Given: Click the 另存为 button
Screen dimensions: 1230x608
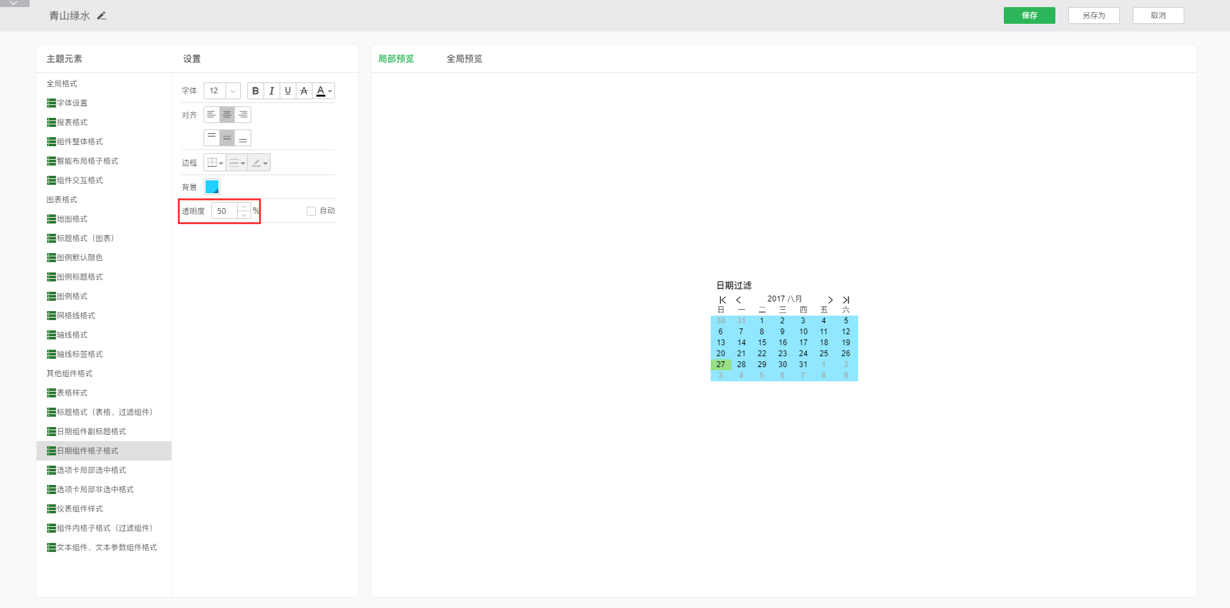Looking at the screenshot, I should (1093, 15).
